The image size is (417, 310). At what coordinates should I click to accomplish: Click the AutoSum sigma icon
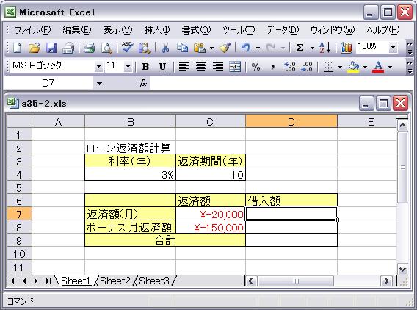[300, 48]
